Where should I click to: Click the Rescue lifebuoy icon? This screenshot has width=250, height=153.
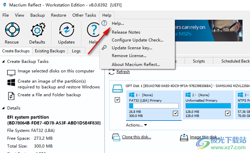click(12, 30)
